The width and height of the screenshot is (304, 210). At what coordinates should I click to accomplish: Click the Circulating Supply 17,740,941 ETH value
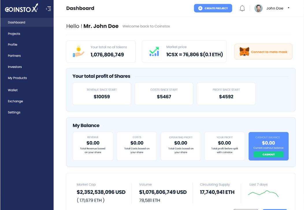click(217, 192)
